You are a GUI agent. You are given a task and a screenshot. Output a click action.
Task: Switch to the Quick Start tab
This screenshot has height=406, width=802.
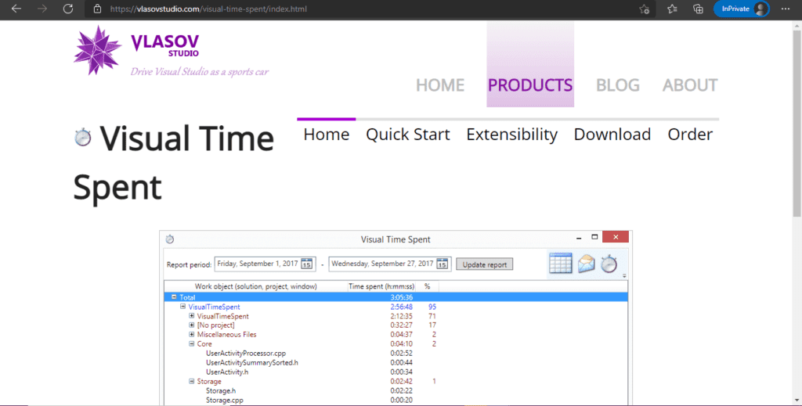coord(407,134)
